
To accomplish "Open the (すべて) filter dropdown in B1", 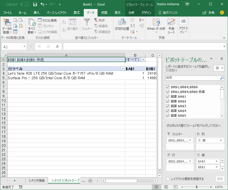I will click(x=143, y=60).
